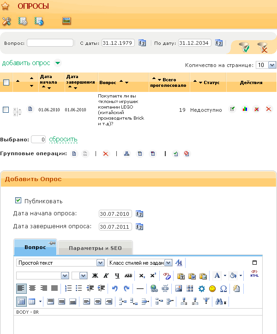The width and height of the screenshot is (277, 334).
Task: Switch to 'Параметры и SEO' tab
Action: [x=95, y=248]
